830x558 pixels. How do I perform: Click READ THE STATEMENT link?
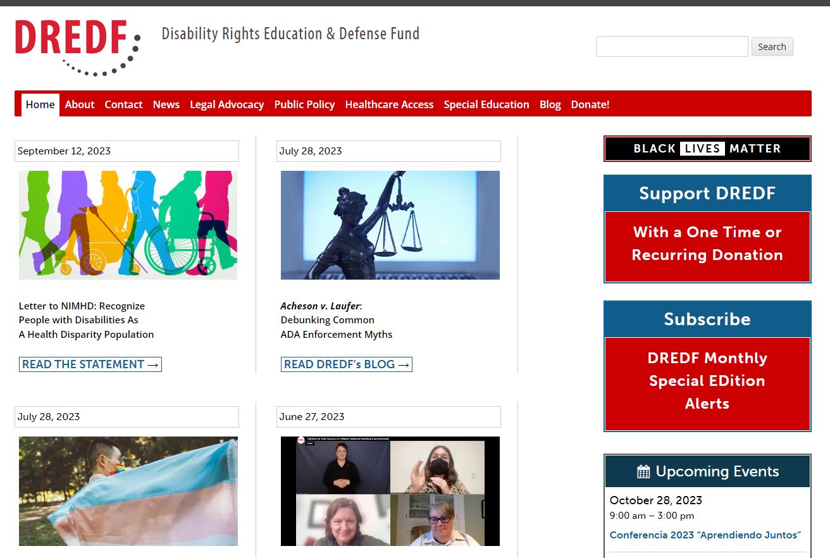(90, 364)
